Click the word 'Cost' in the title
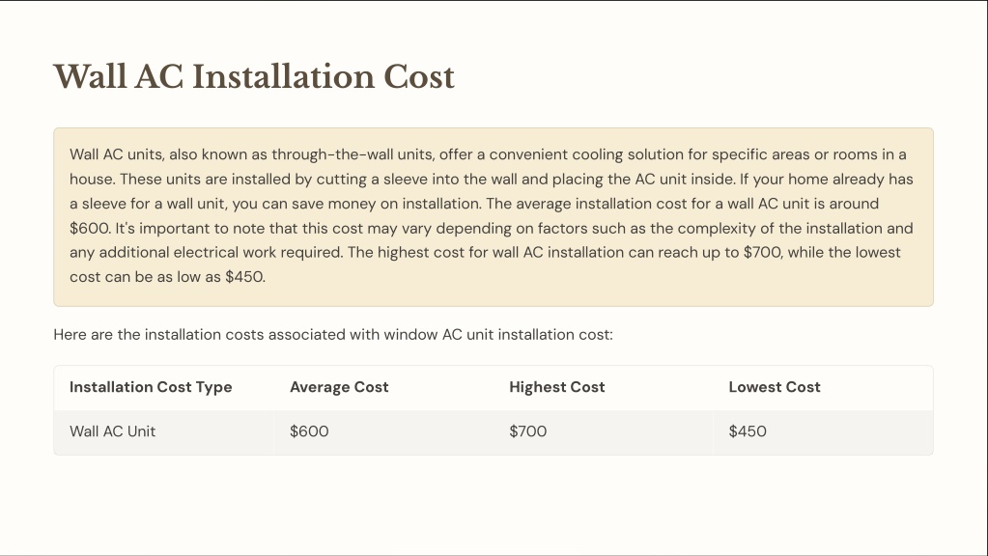988x556 pixels. pyautogui.click(x=419, y=77)
